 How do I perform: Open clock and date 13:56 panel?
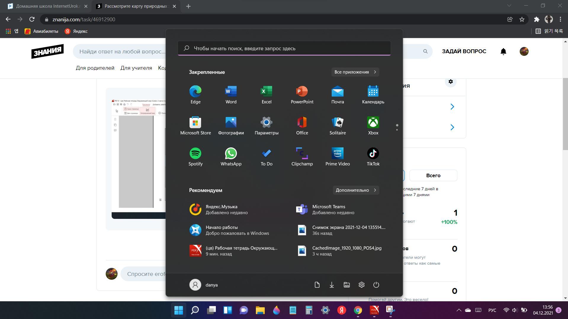tap(543, 310)
